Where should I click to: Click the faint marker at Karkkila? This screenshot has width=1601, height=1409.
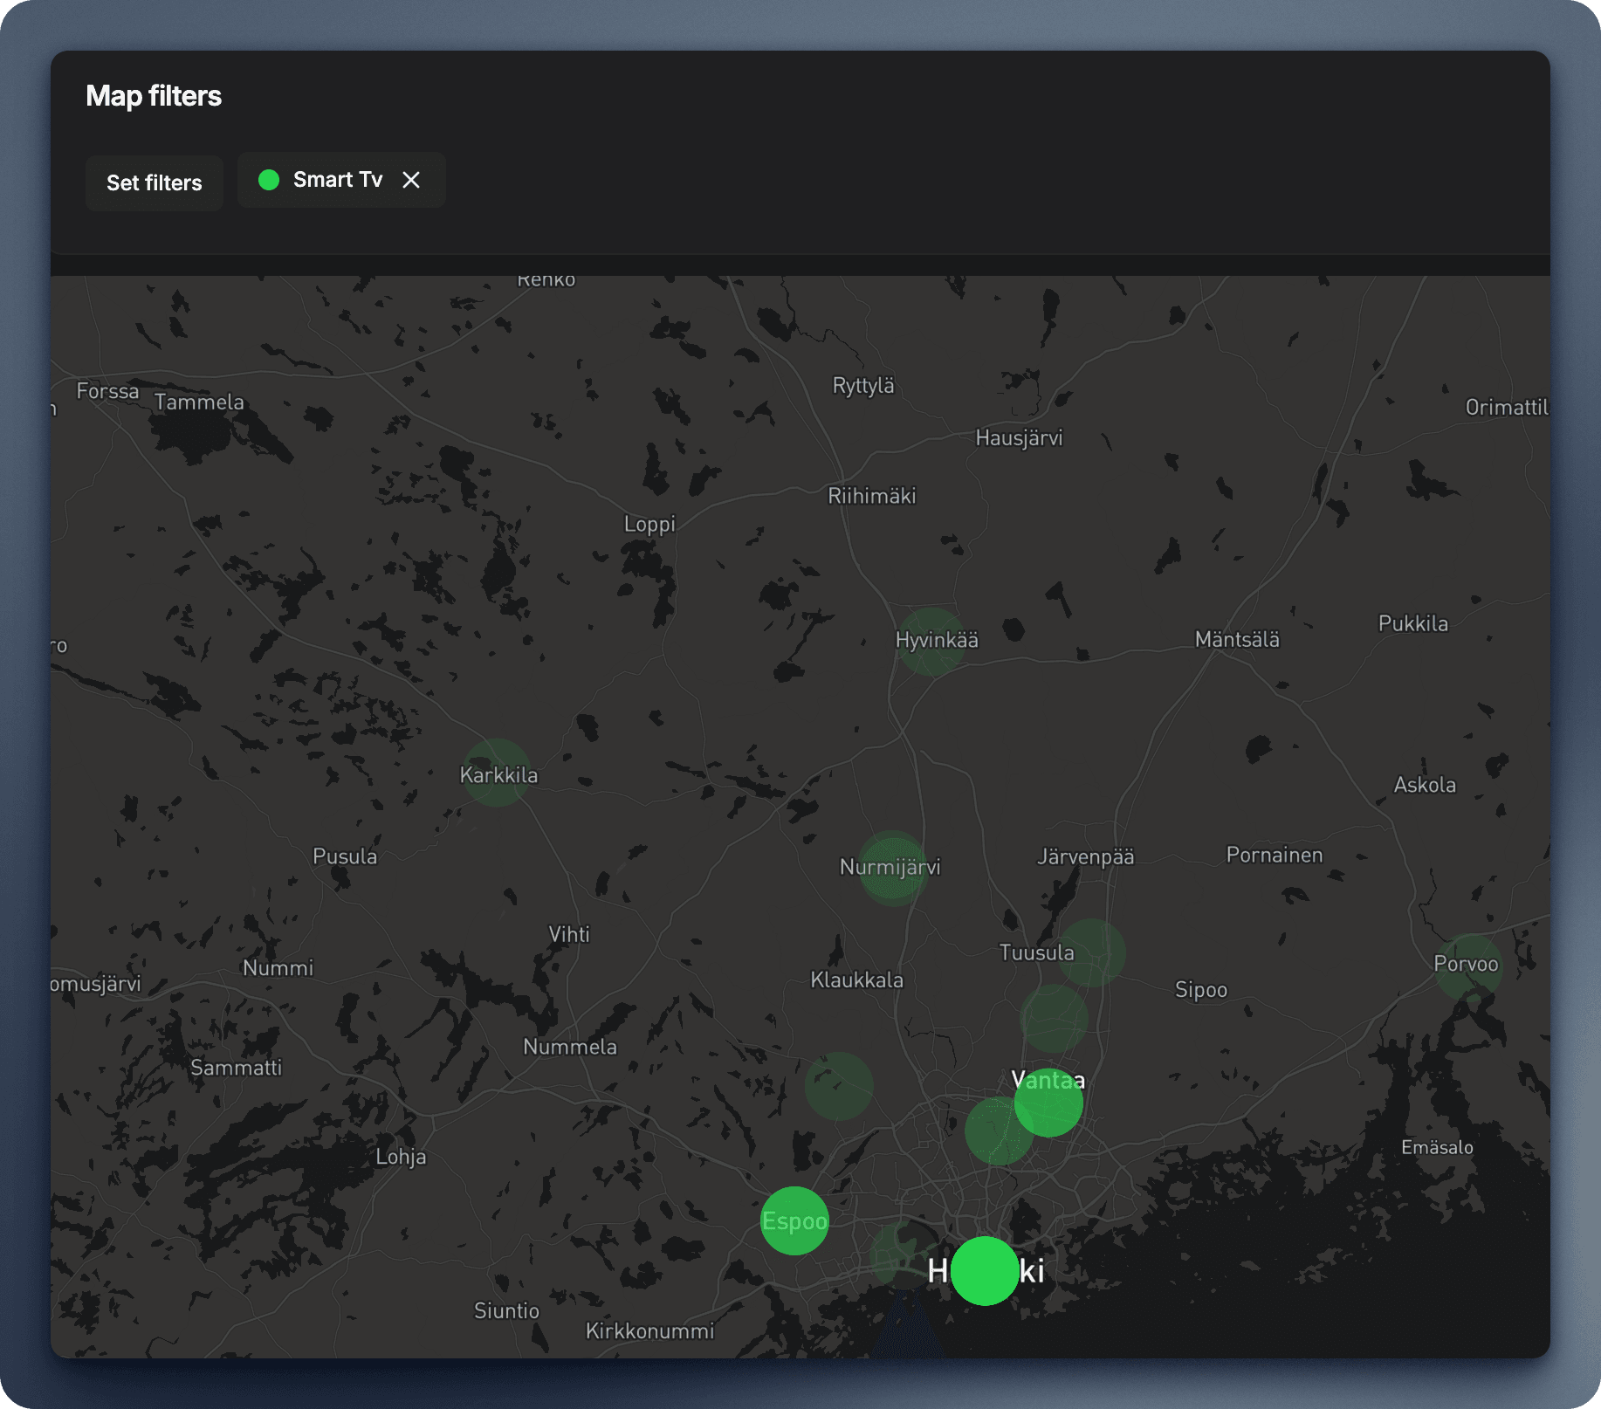497,773
